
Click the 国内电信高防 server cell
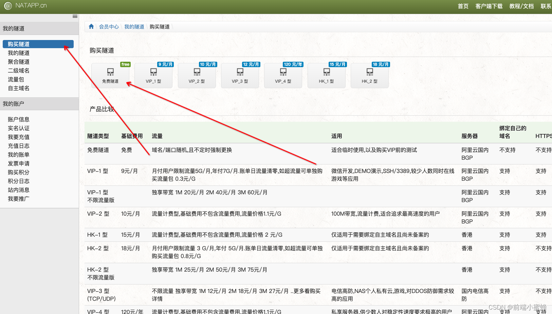tap(475, 295)
